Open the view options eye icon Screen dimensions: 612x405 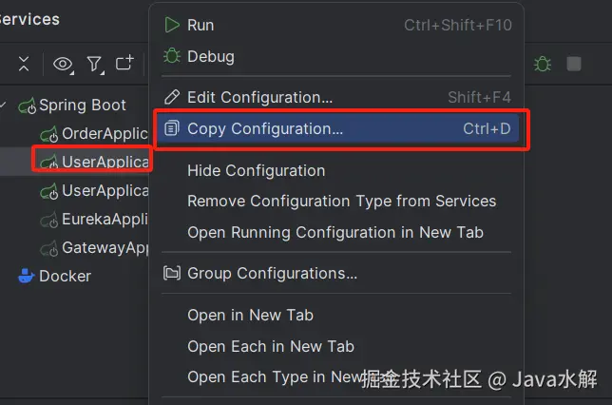point(63,64)
